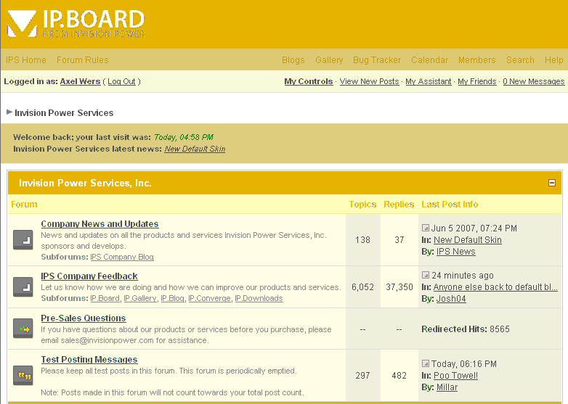The width and height of the screenshot is (568, 404).
Task: Open My Friends
Action: 477,81
